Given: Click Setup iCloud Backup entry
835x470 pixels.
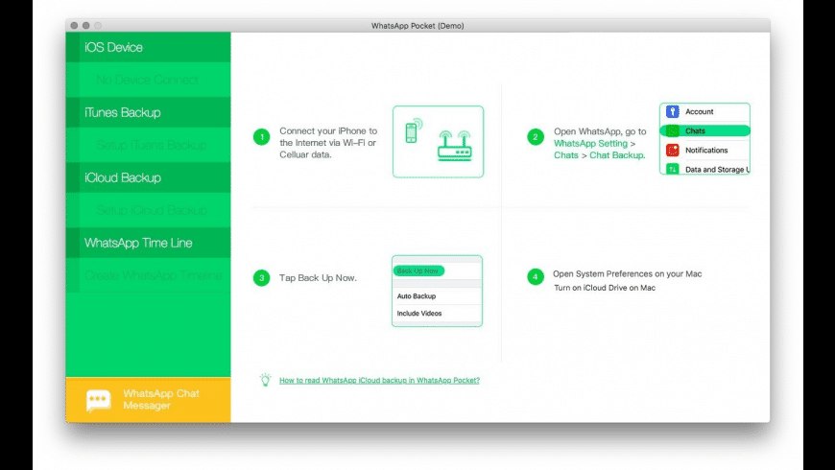Looking at the screenshot, I should [x=148, y=210].
